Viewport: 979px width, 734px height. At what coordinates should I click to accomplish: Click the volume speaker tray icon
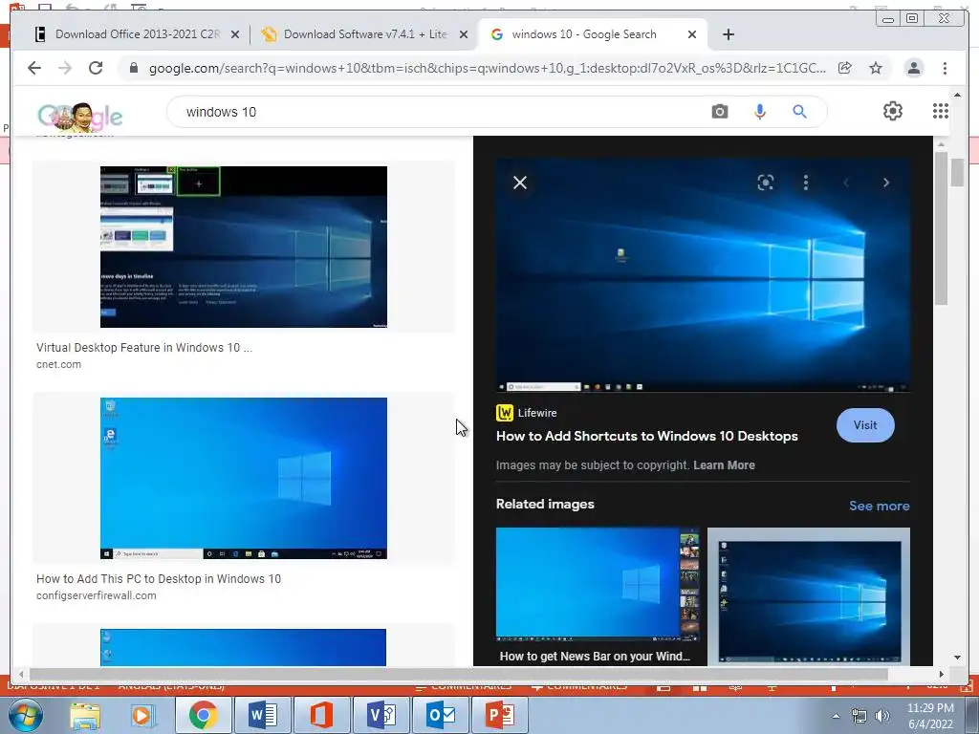click(x=881, y=716)
